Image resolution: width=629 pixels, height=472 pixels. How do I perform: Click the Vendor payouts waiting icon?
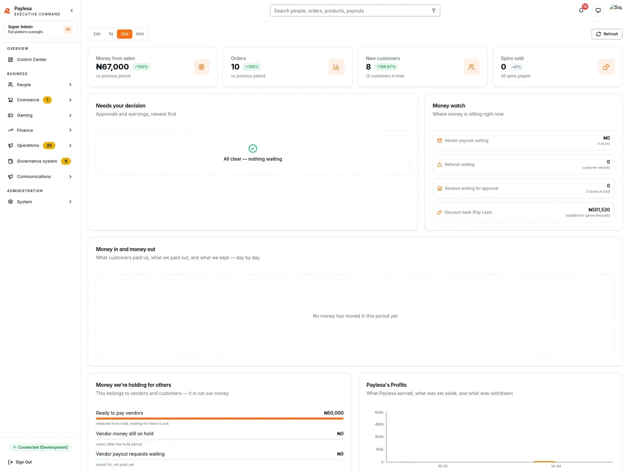[x=440, y=140]
